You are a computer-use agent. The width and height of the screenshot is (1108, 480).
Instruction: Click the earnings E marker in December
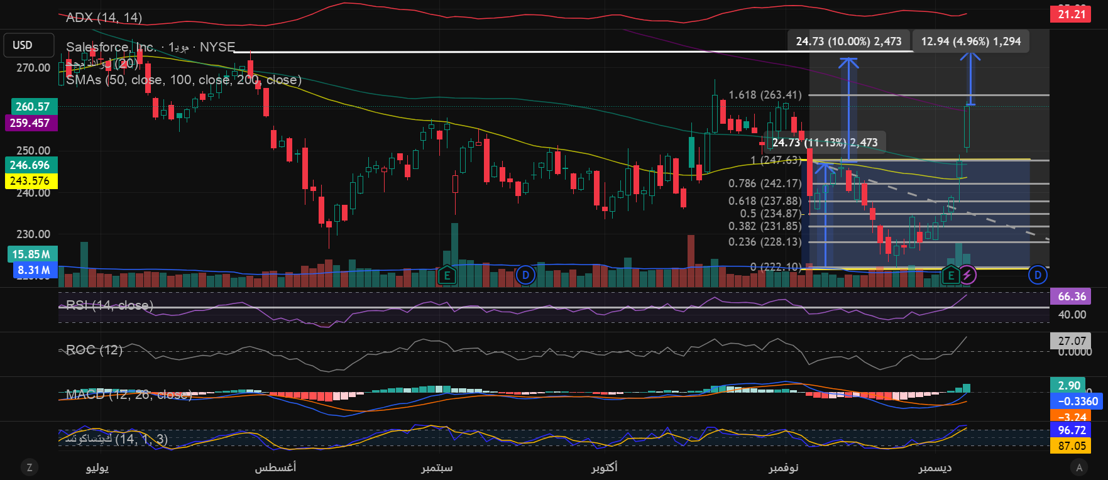(951, 275)
